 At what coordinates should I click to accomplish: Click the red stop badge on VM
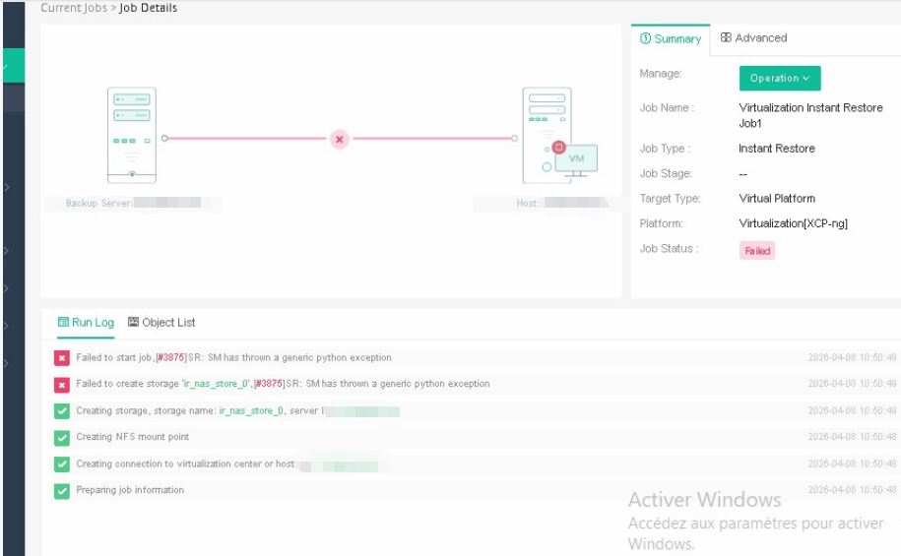[558, 147]
